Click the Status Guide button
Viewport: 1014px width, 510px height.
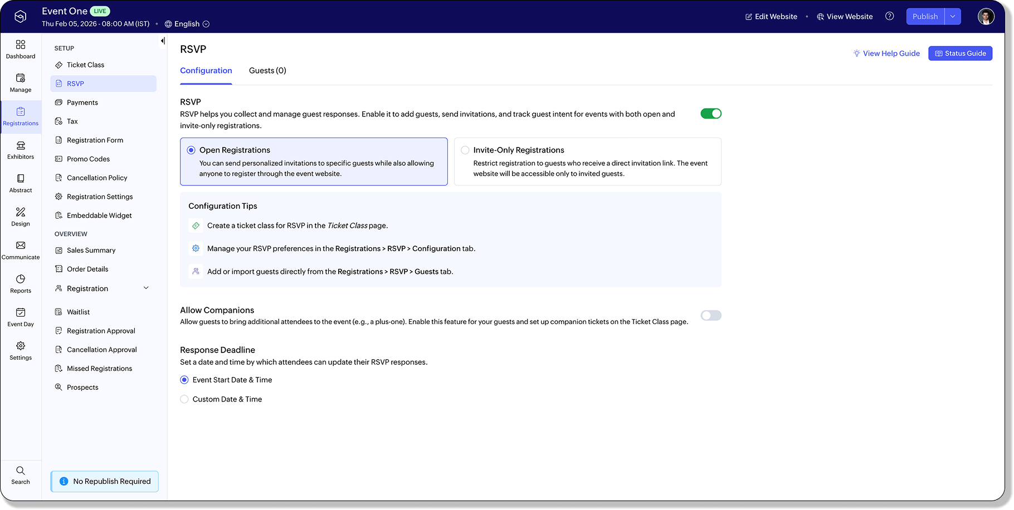960,53
